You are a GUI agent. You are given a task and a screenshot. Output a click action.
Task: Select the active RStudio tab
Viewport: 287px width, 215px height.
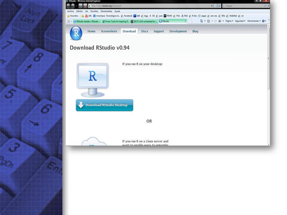pyautogui.click(x=172, y=21)
